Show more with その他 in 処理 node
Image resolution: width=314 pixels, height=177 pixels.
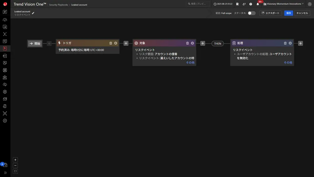click(x=288, y=63)
